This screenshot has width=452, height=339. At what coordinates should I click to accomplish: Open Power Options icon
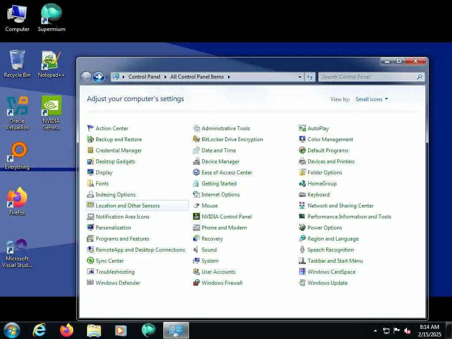302,227
